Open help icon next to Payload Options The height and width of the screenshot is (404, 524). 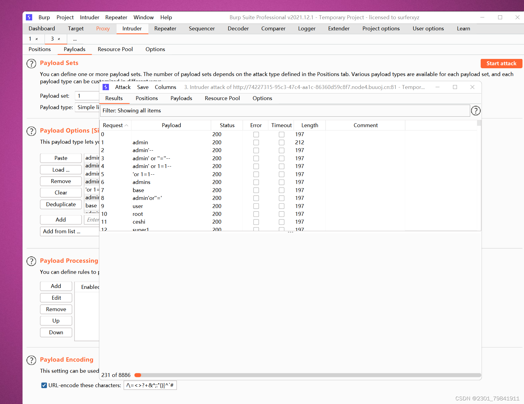click(x=31, y=131)
